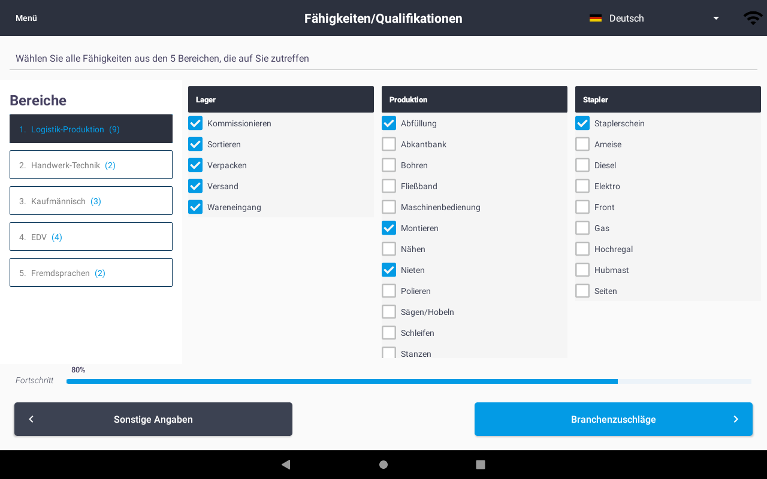Click the Fortschritt progress bar
The image size is (767, 479).
click(x=409, y=381)
